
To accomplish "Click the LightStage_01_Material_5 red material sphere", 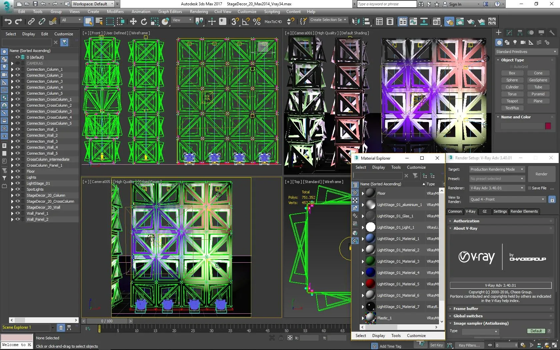I will point(370,284).
